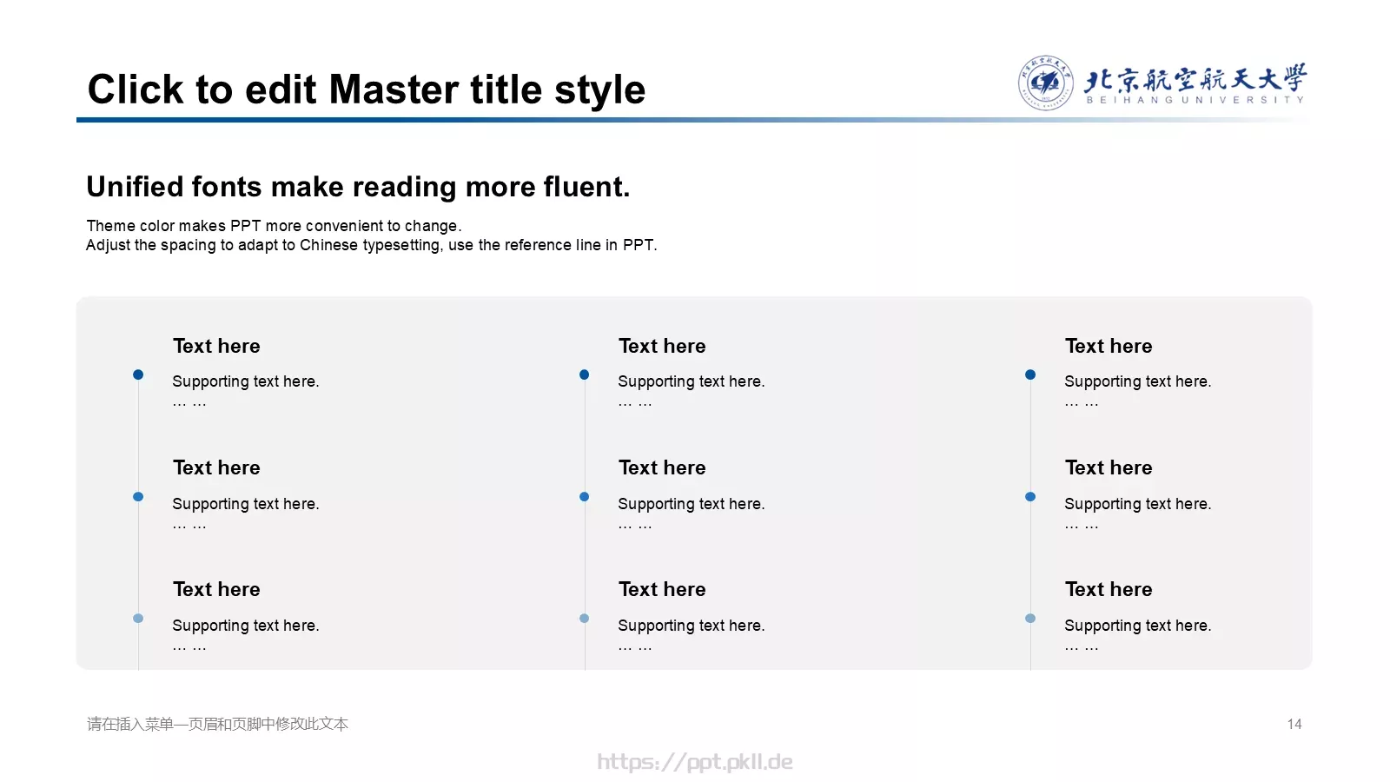Click slide number 14
1390x782 pixels.
pos(1294,725)
